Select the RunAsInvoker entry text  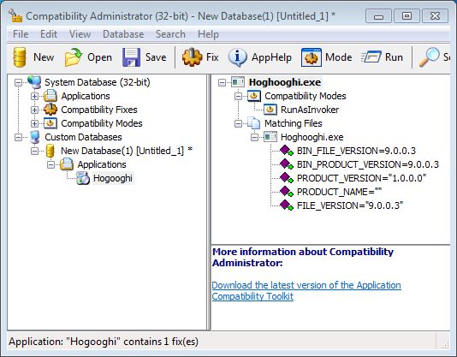point(310,110)
